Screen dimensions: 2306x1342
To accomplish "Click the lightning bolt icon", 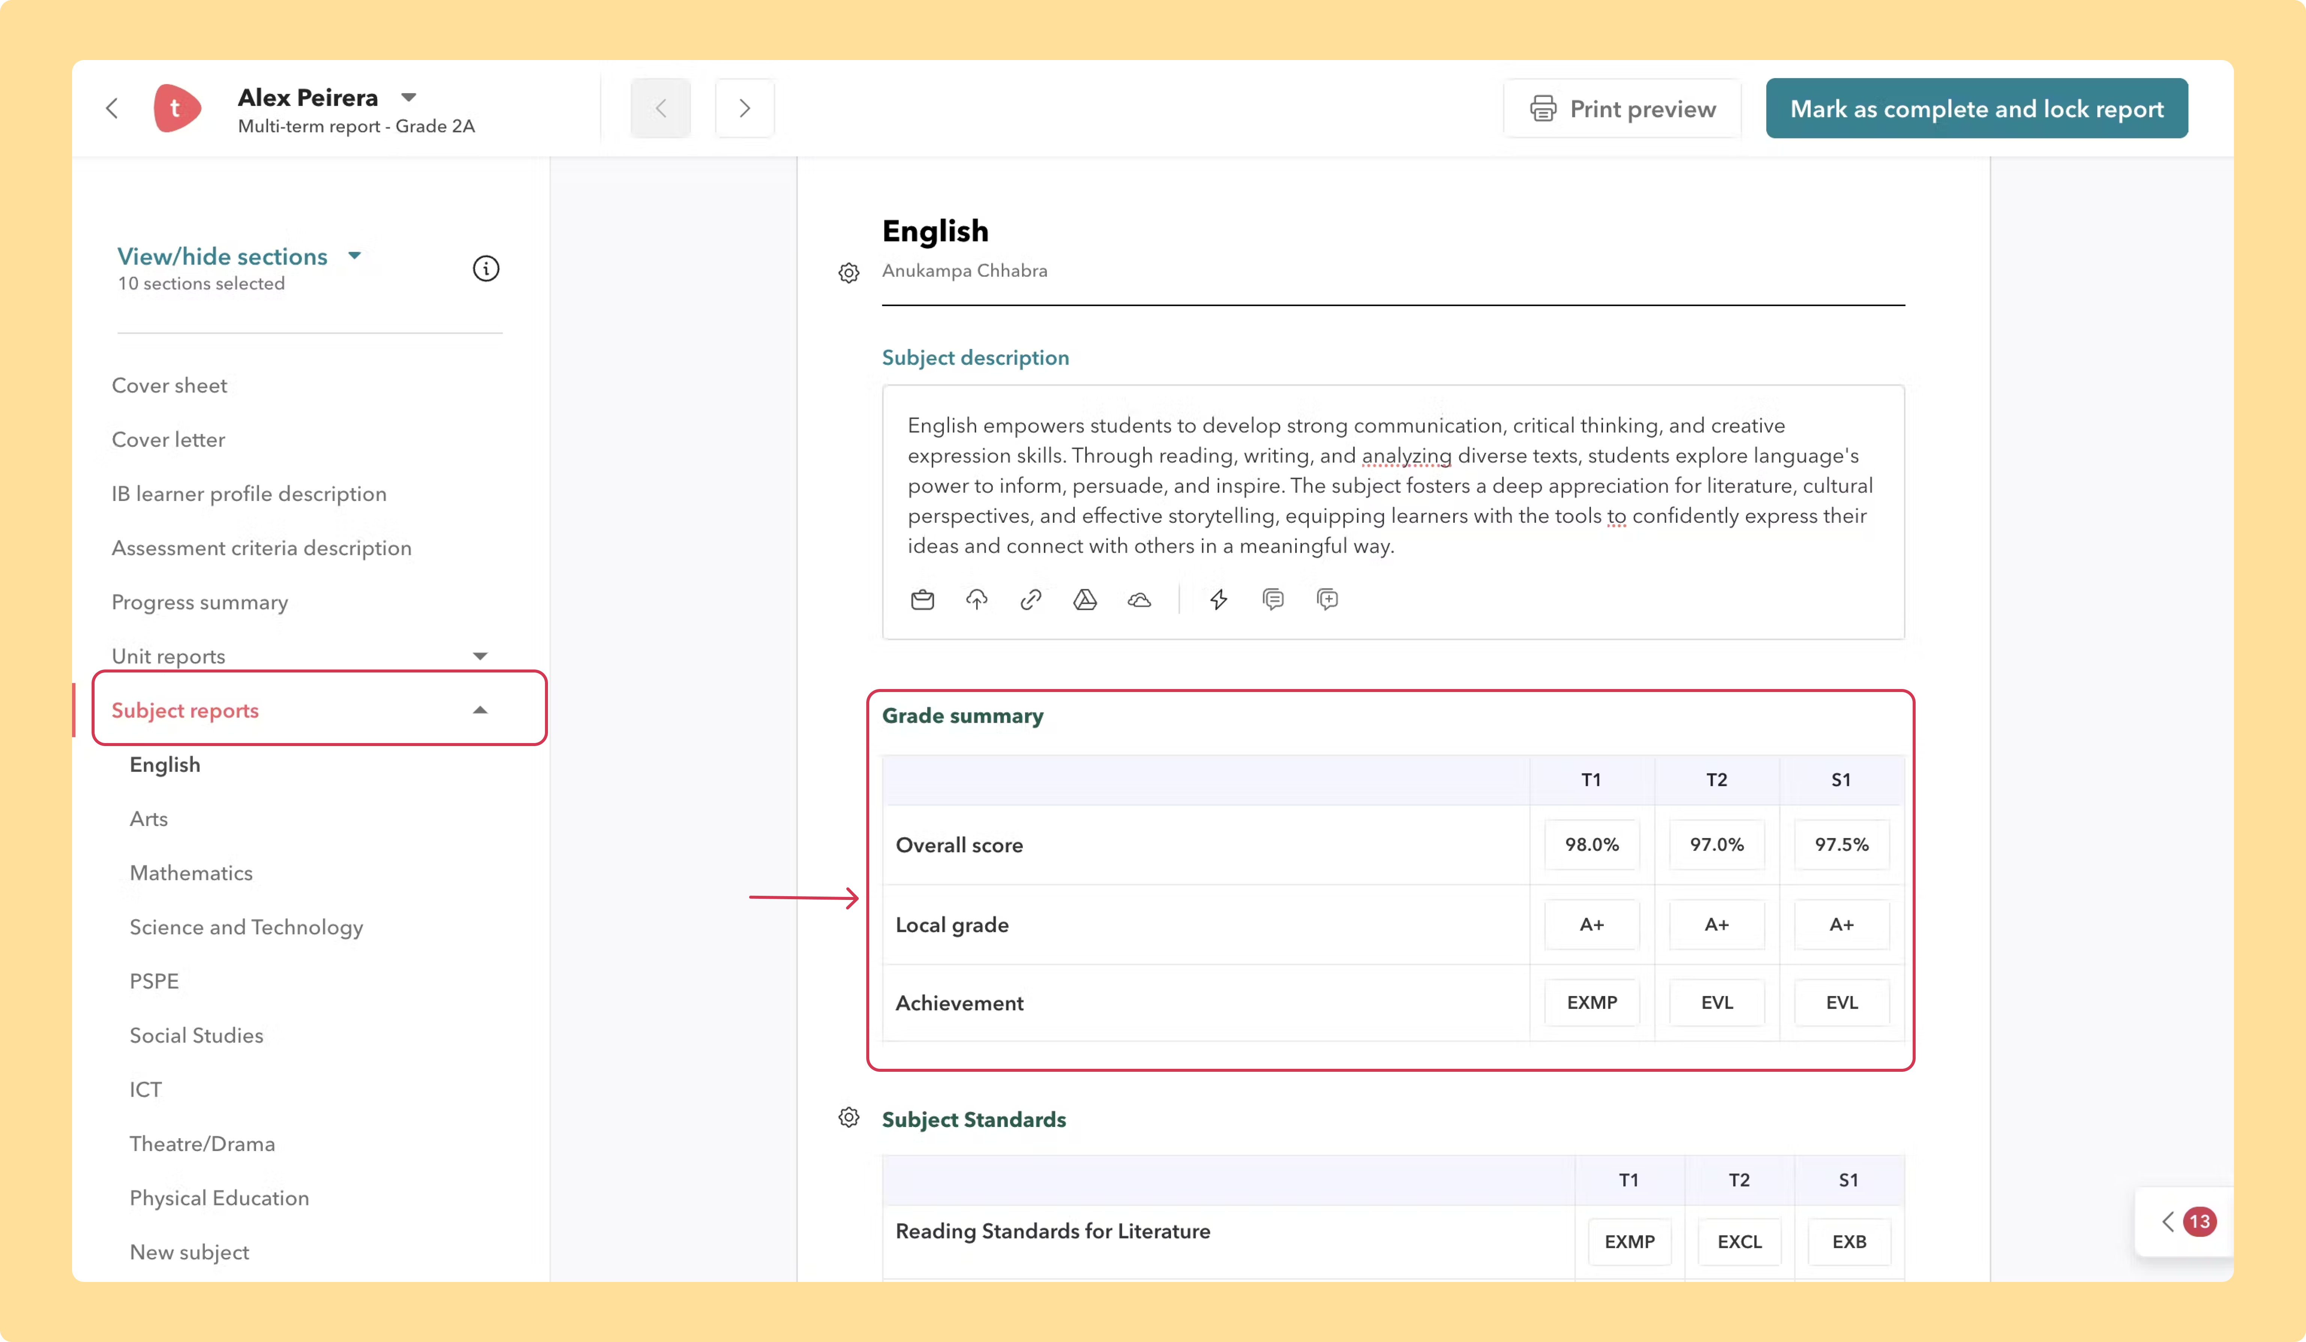I will [x=1219, y=600].
